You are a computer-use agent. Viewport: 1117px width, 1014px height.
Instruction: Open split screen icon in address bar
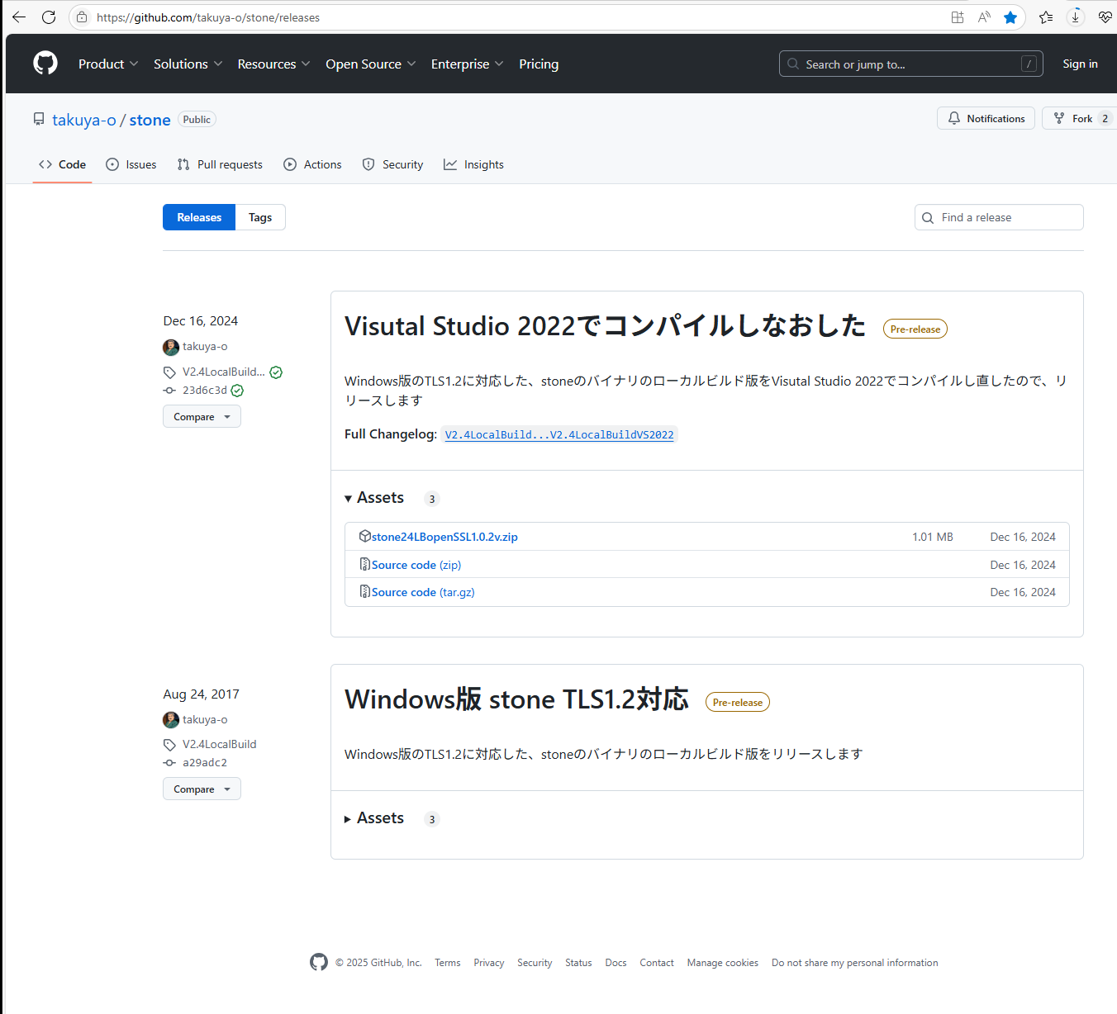coord(958,17)
